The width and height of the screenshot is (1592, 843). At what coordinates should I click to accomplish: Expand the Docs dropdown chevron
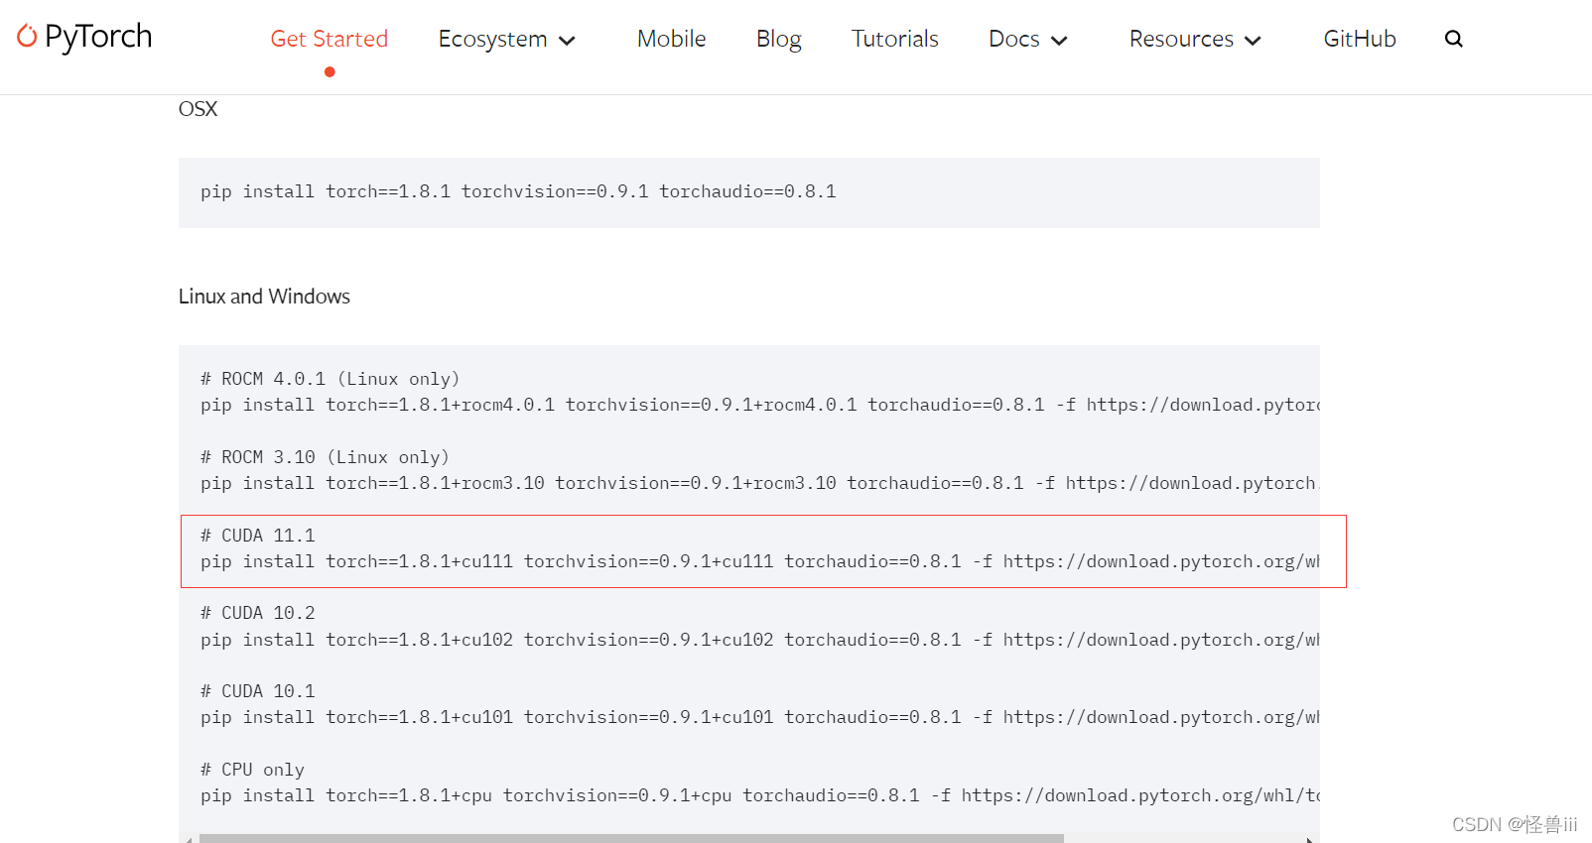tap(1059, 41)
